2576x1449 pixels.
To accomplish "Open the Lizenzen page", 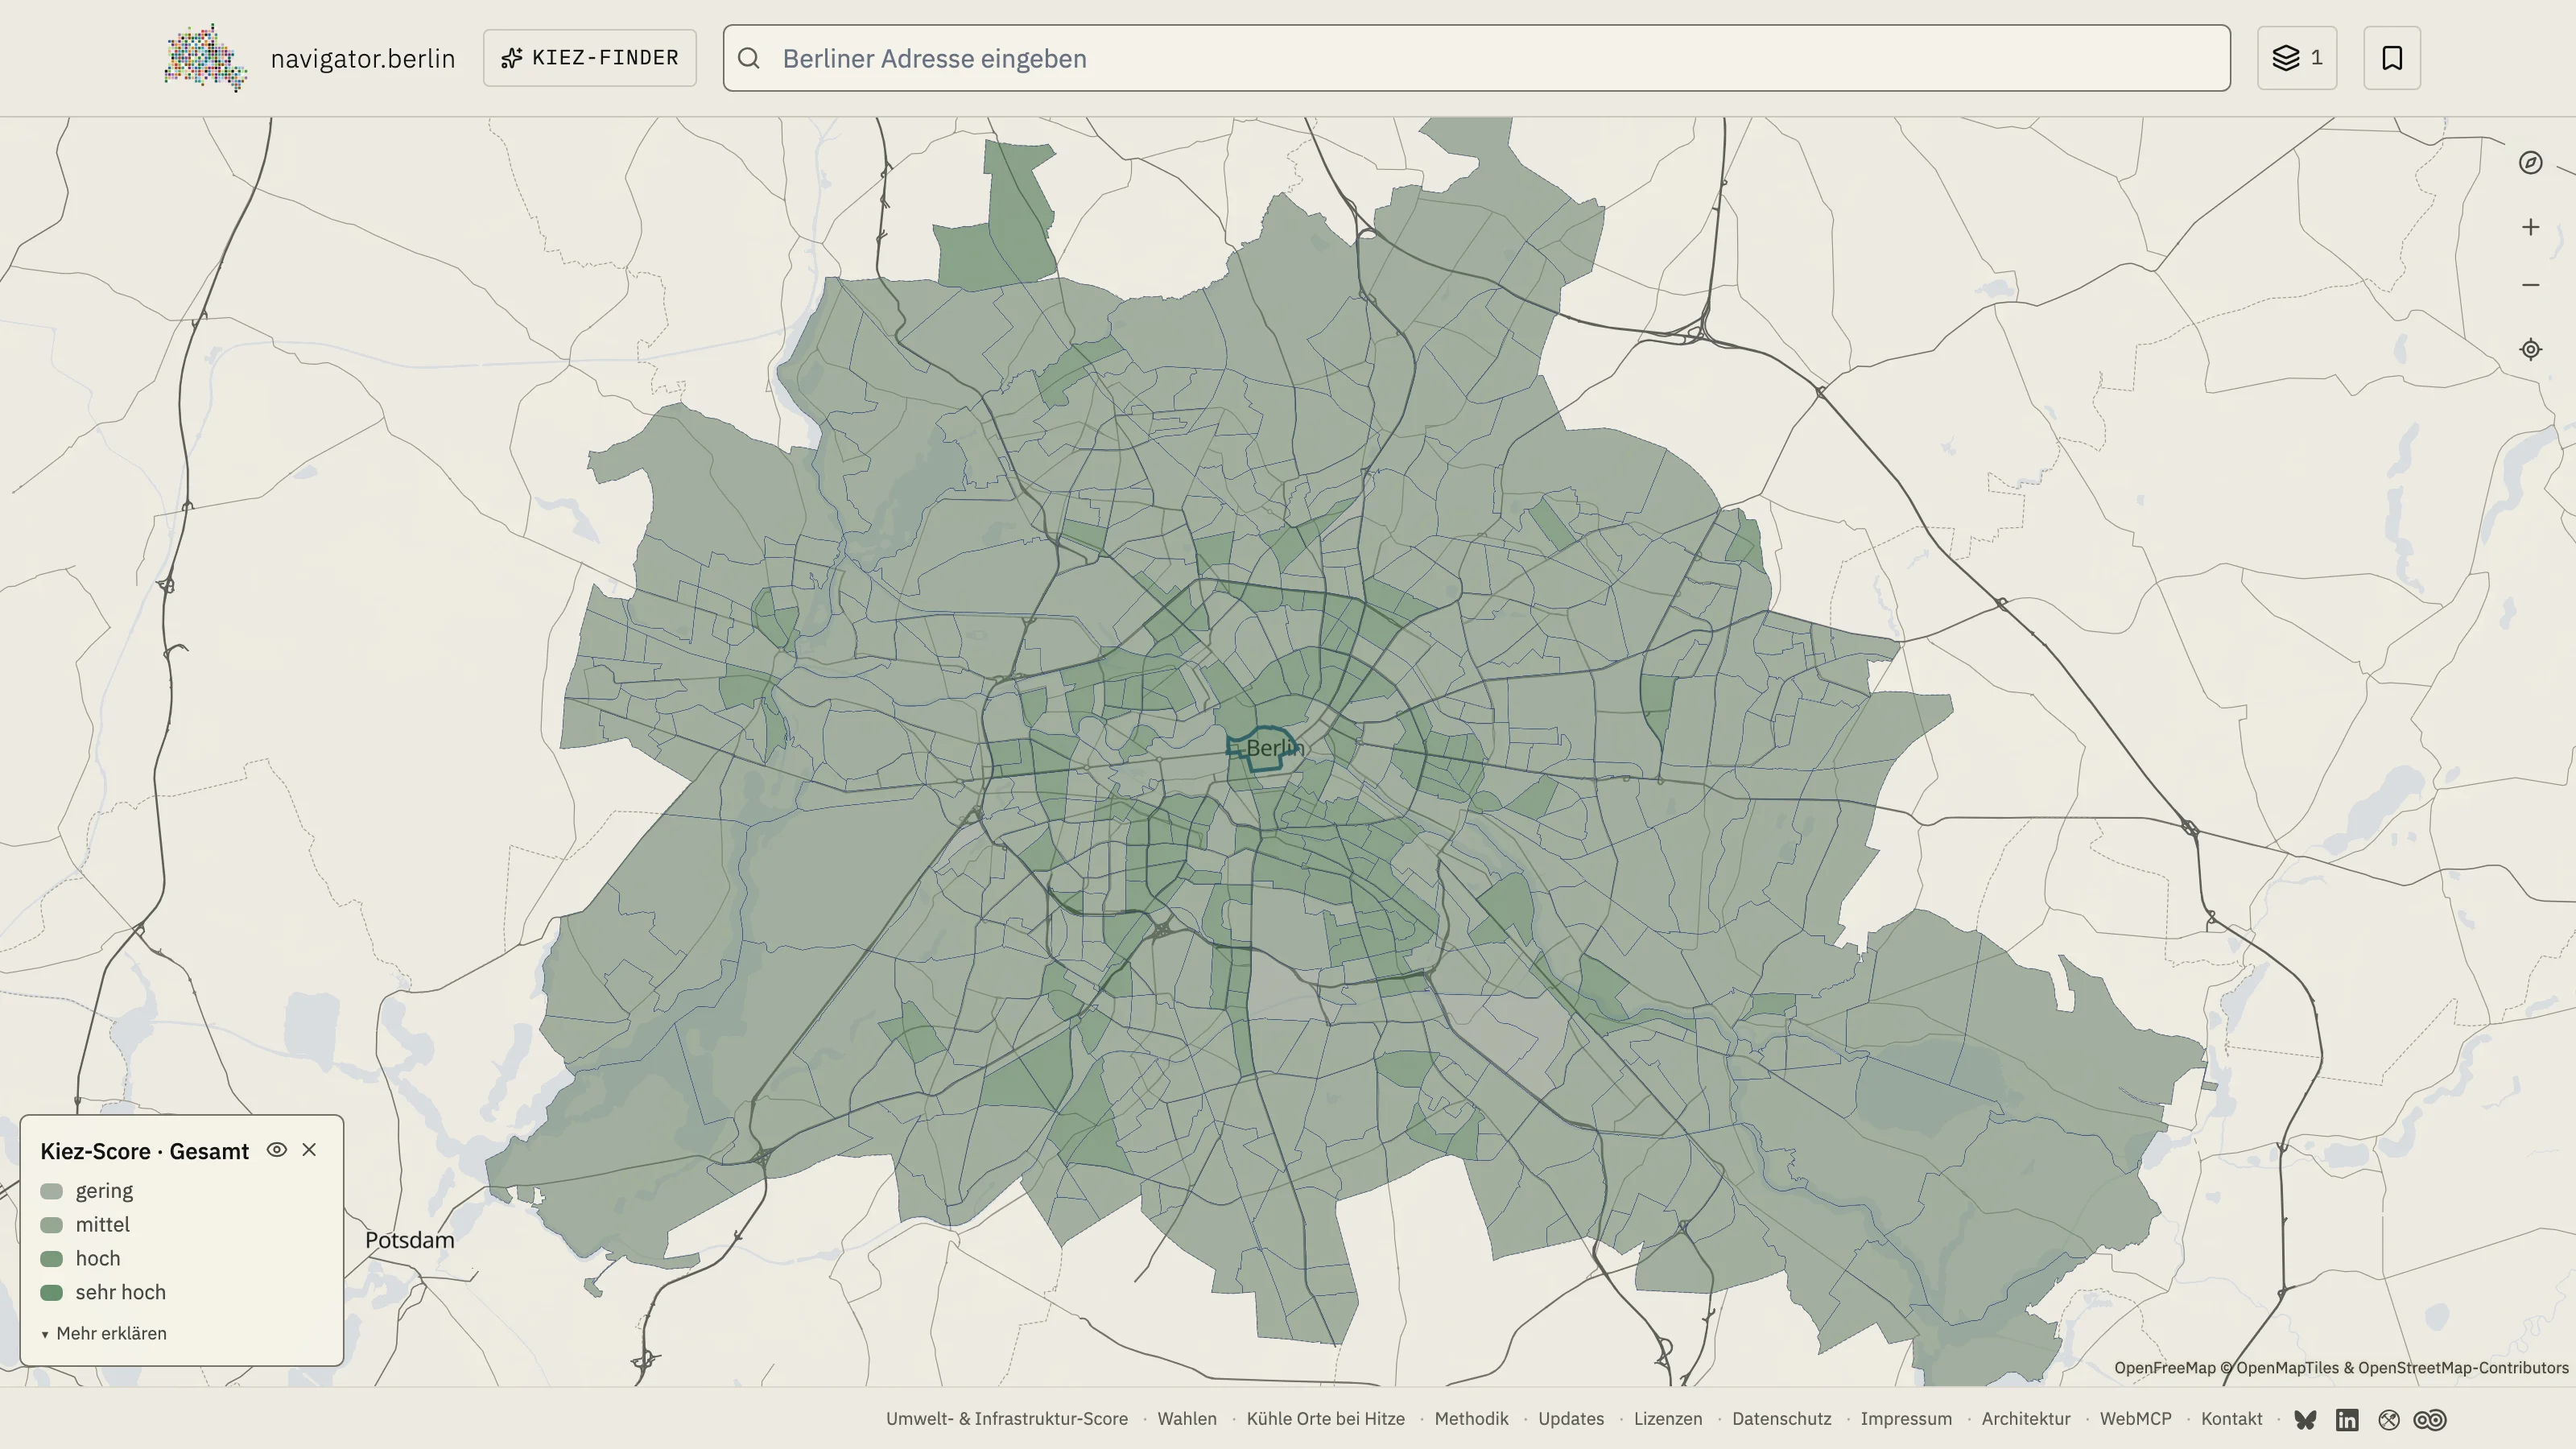I will point(1668,1419).
